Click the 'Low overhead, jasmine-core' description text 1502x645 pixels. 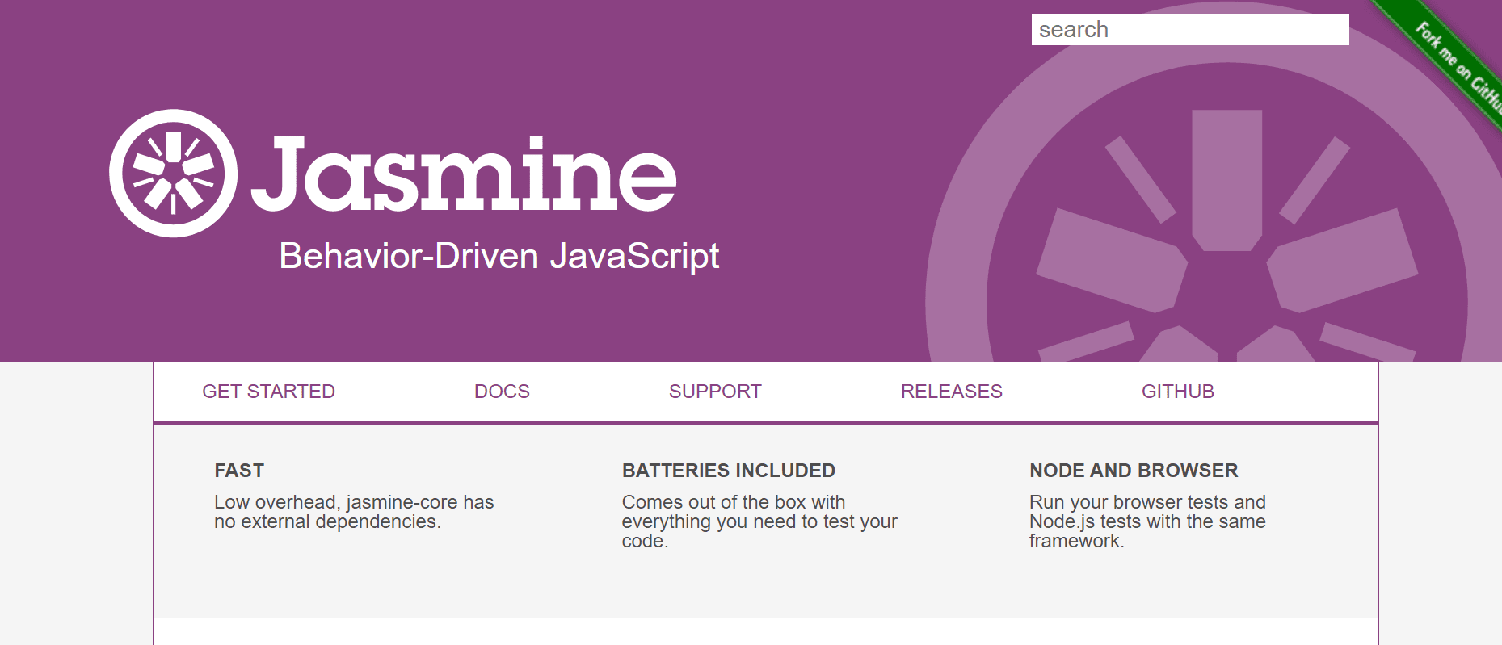tap(354, 512)
